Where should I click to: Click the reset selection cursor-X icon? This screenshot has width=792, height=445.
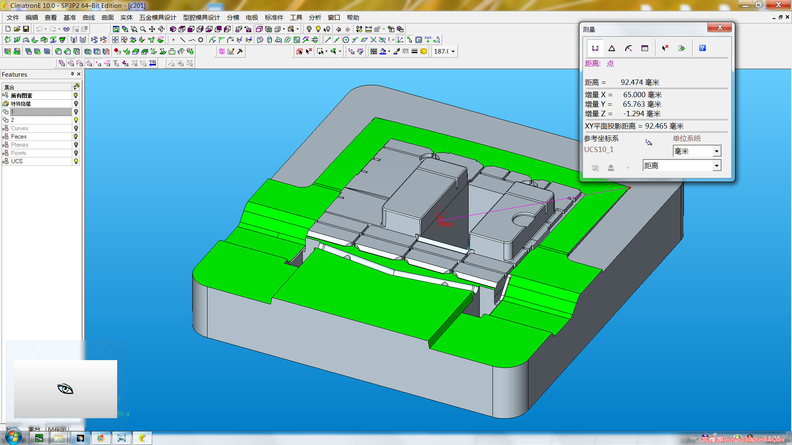tap(665, 48)
